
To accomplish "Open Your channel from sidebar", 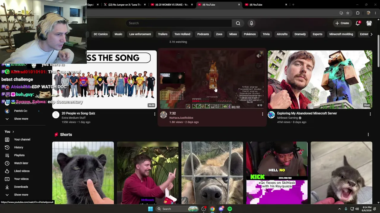I will click(x=23, y=139).
